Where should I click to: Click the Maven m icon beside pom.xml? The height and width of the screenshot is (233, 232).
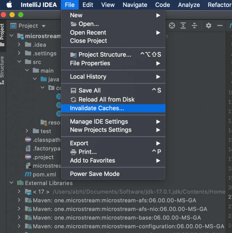(28, 174)
